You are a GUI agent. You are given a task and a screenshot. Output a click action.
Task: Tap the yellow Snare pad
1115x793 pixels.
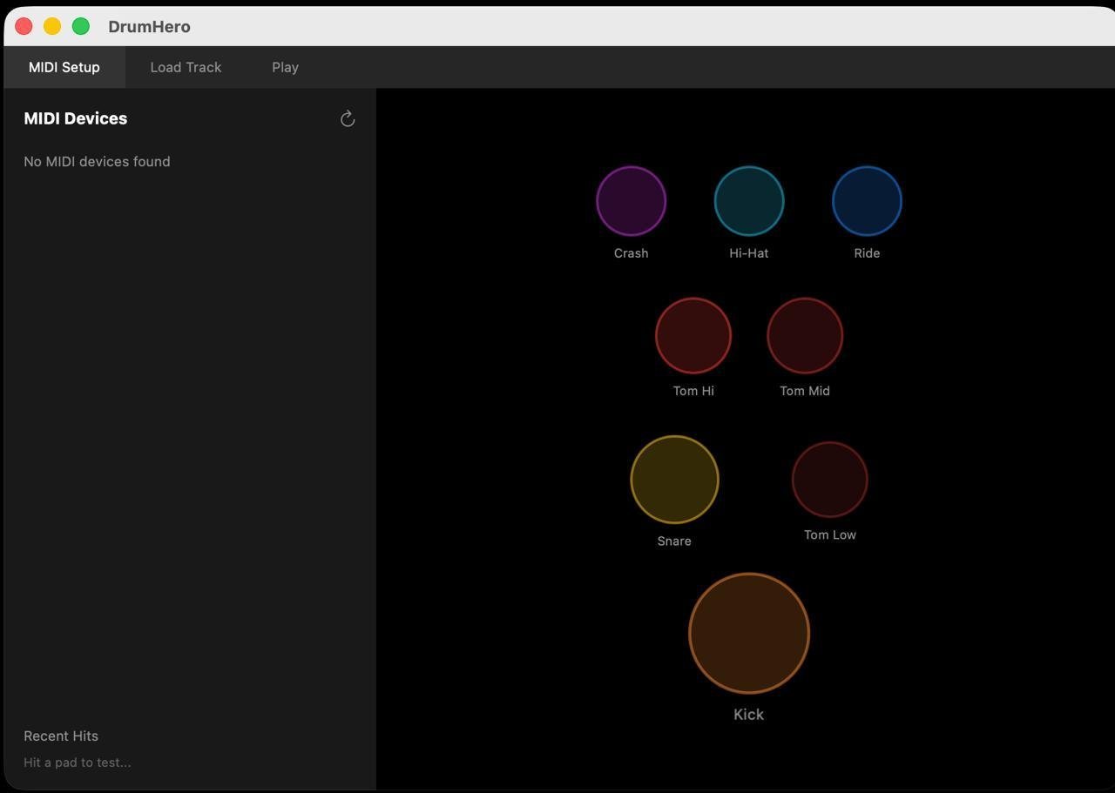tap(674, 480)
